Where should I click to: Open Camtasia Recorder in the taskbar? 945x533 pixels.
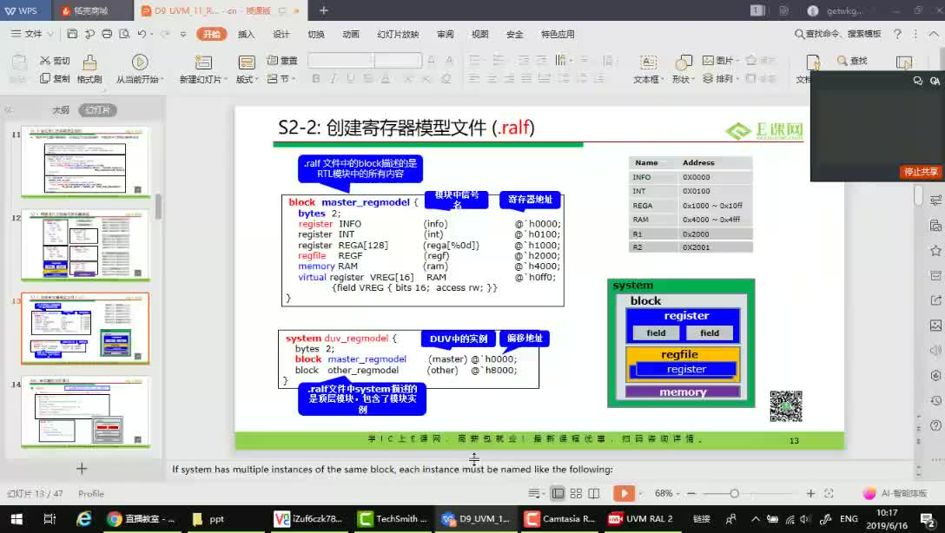tap(560, 518)
